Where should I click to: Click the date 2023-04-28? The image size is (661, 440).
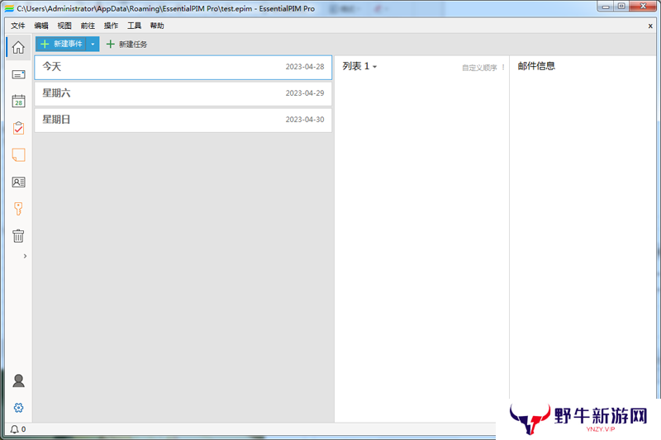coord(305,67)
